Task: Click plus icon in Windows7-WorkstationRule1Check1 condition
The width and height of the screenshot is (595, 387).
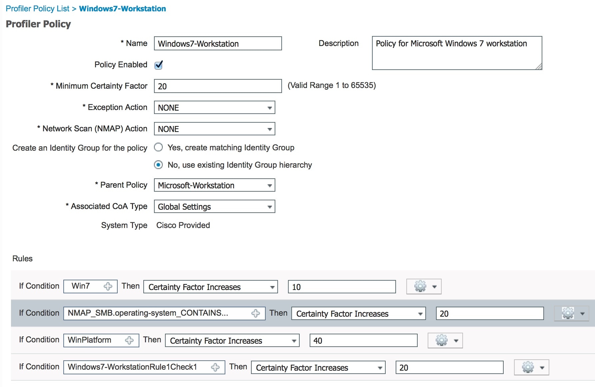Action: (x=215, y=367)
